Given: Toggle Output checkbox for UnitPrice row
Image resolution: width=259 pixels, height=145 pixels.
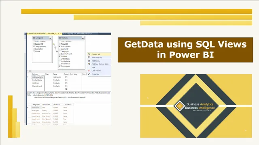Looking at the screenshot, I should tap(66, 83).
